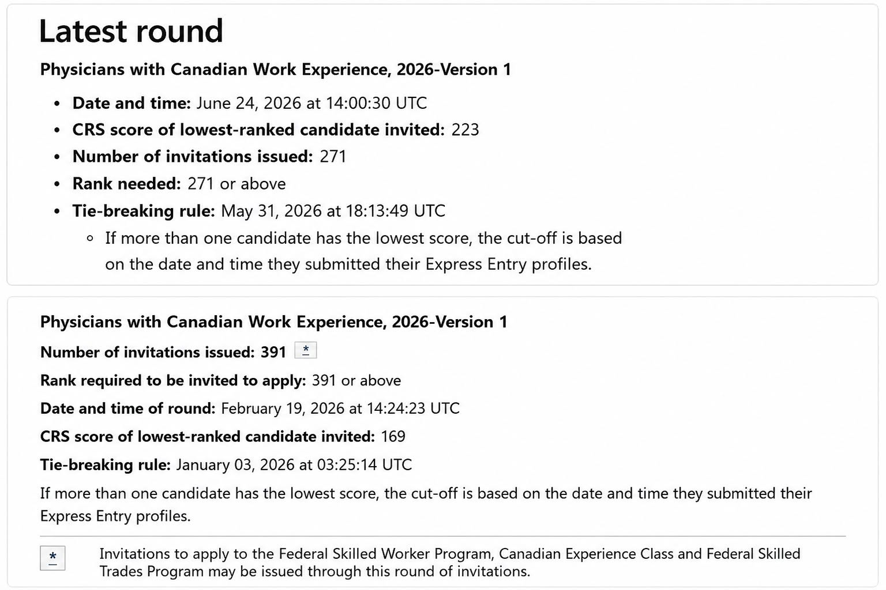Image resolution: width=886 pixels, height=590 pixels.
Task: Click the lower cut-off explanation paragraph
Action: coord(426,505)
